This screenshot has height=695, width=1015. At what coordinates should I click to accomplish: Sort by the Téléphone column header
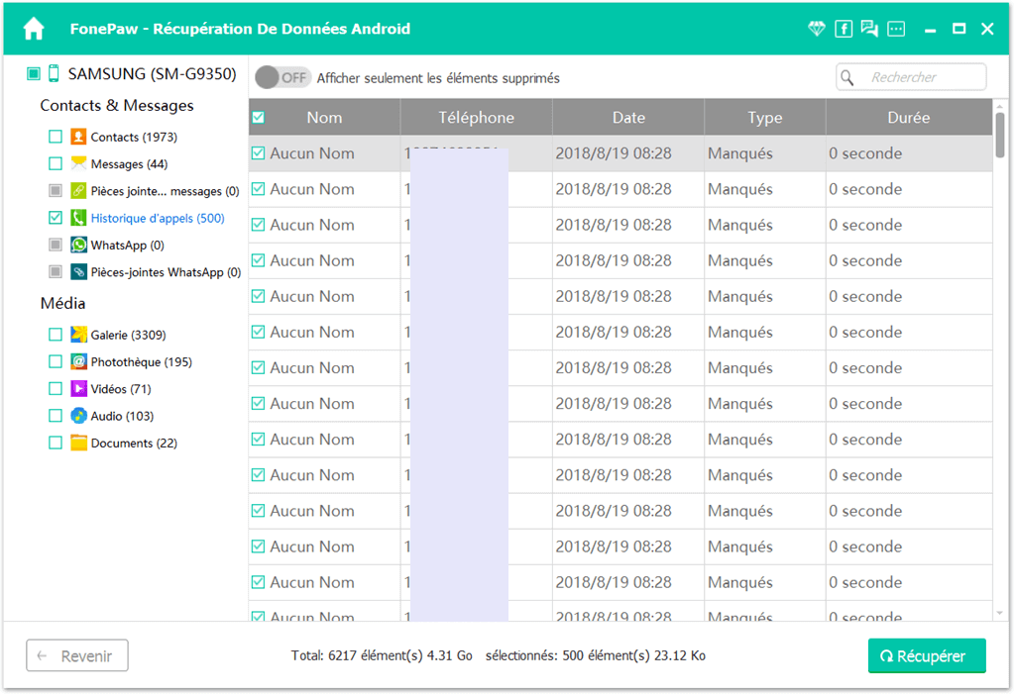click(477, 117)
